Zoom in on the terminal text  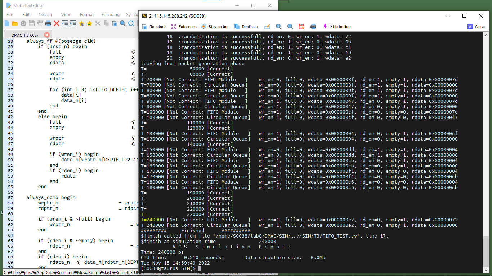[x=279, y=27]
